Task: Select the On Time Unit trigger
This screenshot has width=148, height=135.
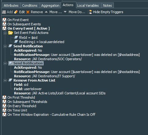Action: [x=17, y=110]
